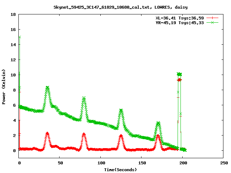
Task: Click the first green peak near 35 seconds
Action: coord(47,88)
